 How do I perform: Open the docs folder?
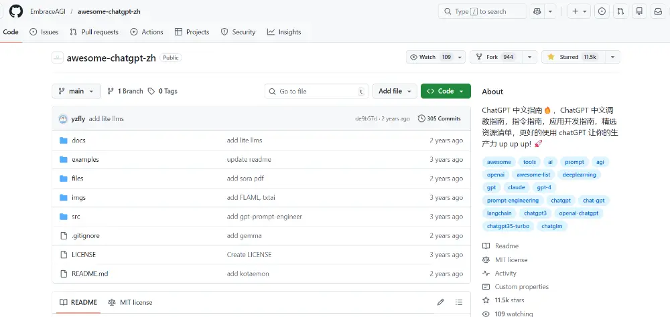(78, 140)
